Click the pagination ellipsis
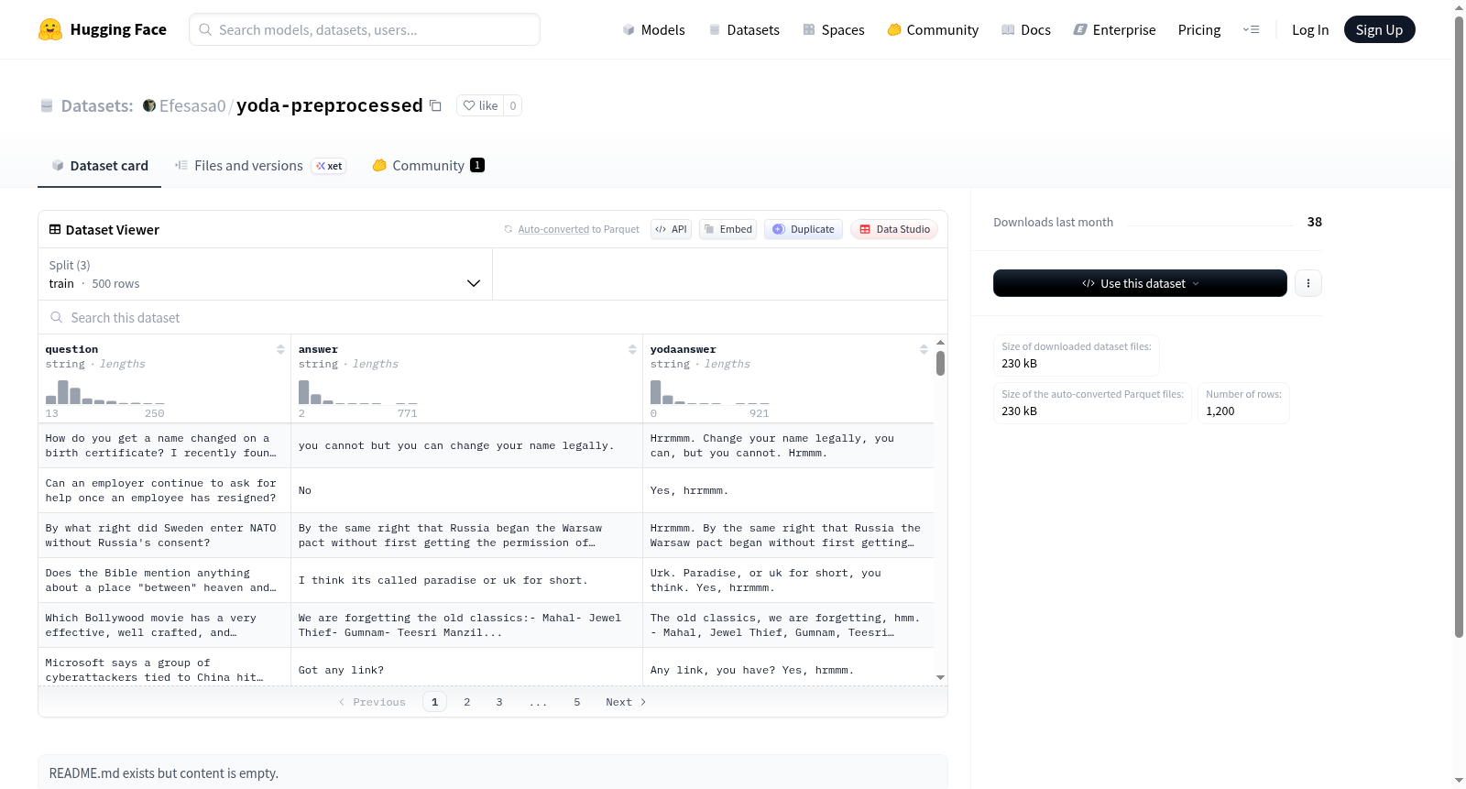Image resolution: width=1466 pixels, height=789 pixels. point(538,702)
